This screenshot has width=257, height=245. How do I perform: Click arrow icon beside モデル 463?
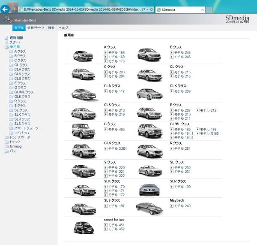pos(106,130)
